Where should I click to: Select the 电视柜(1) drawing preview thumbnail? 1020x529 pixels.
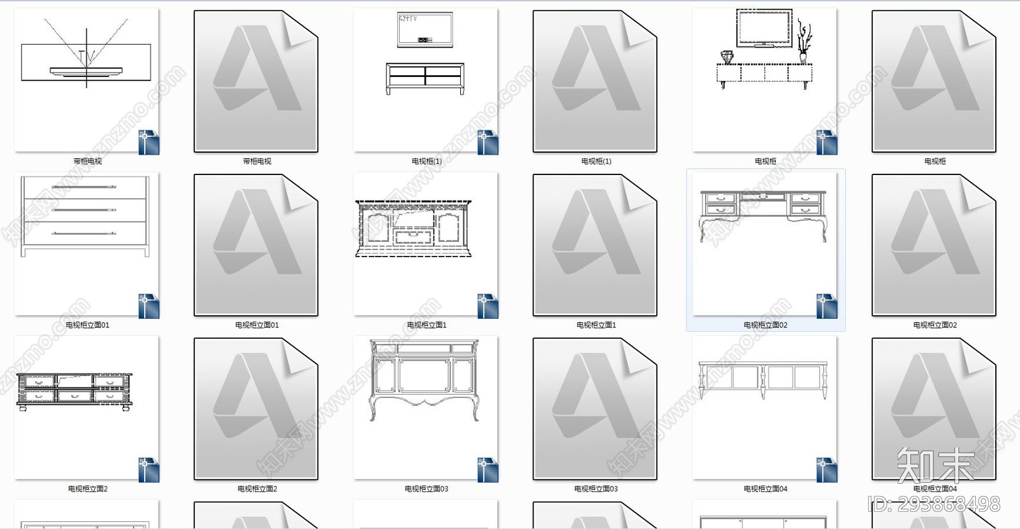pos(426,81)
